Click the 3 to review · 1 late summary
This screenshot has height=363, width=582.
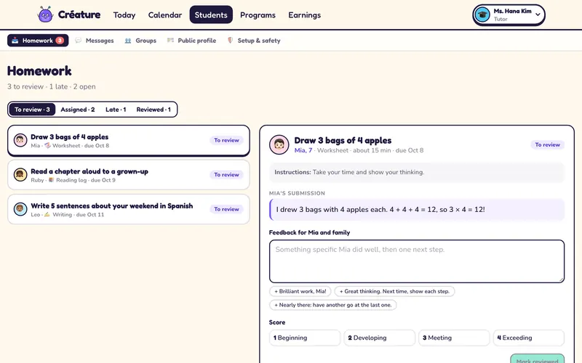(x=52, y=86)
